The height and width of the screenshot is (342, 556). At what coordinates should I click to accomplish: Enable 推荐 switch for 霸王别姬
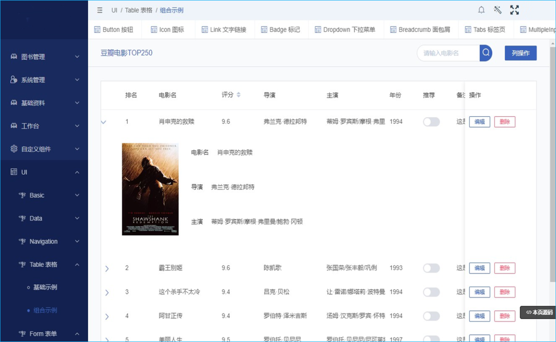point(431,268)
